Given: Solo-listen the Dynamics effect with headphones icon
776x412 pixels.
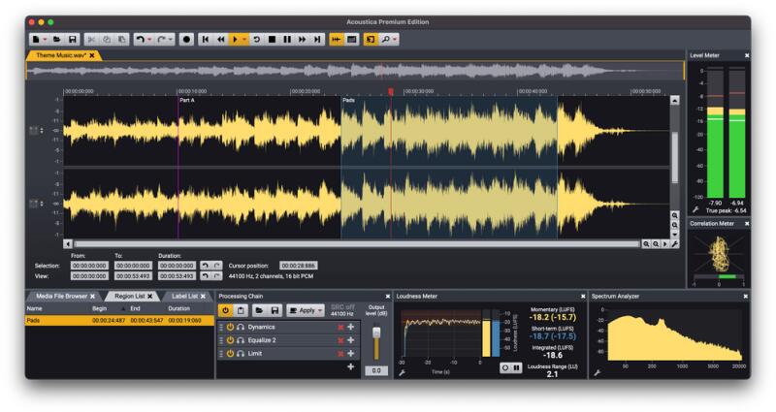Looking at the screenshot, I should (241, 327).
